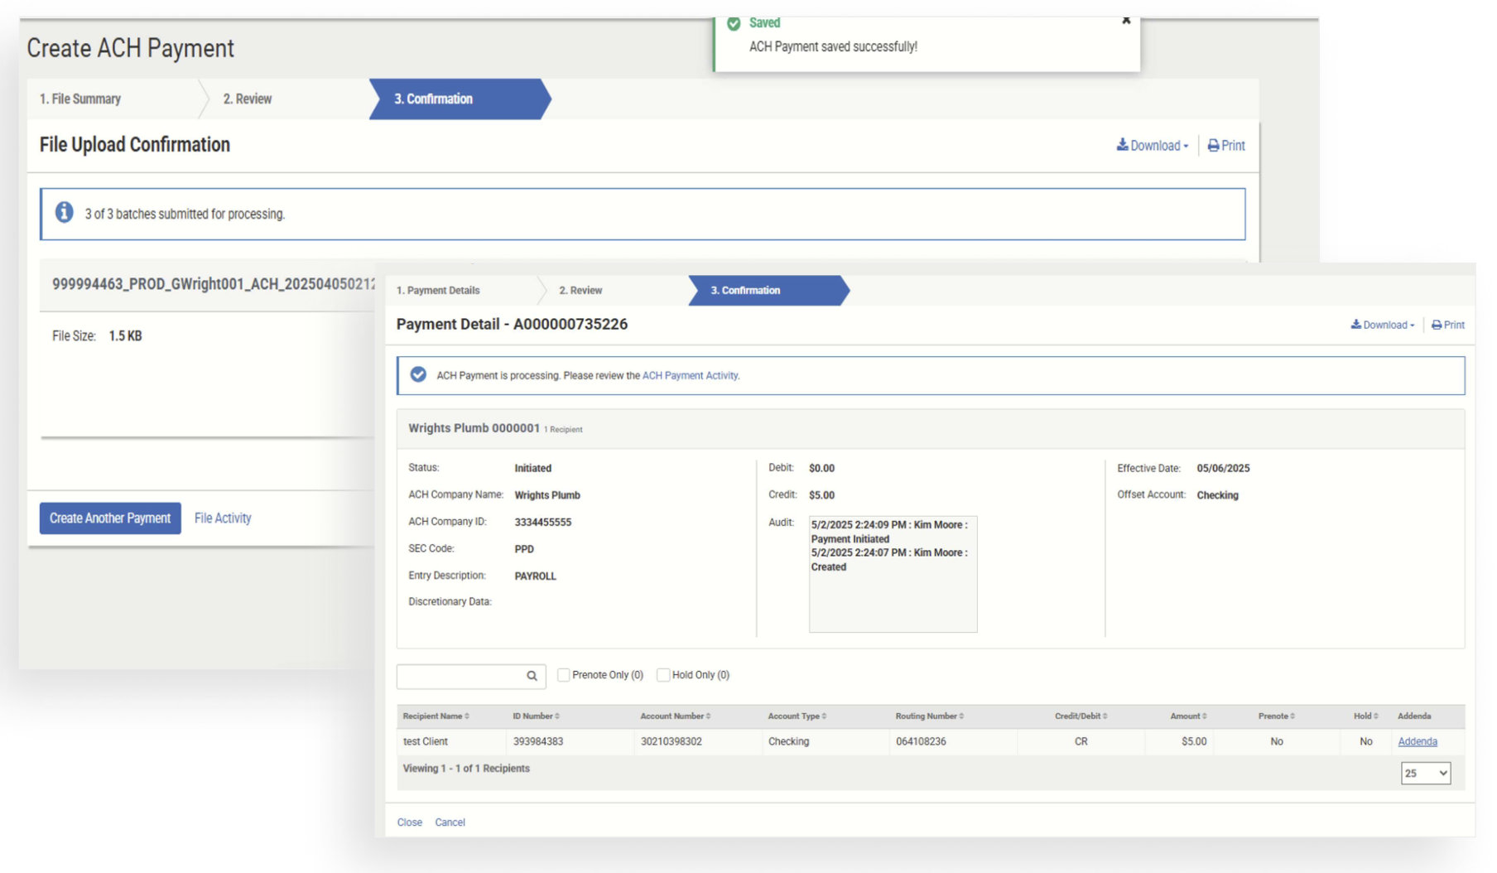Dismiss the Saved notification with X
This screenshot has width=1497, height=873.
tap(1125, 21)
